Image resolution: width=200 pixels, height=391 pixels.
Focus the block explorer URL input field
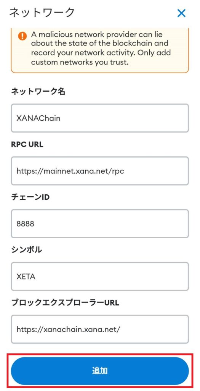100,329
